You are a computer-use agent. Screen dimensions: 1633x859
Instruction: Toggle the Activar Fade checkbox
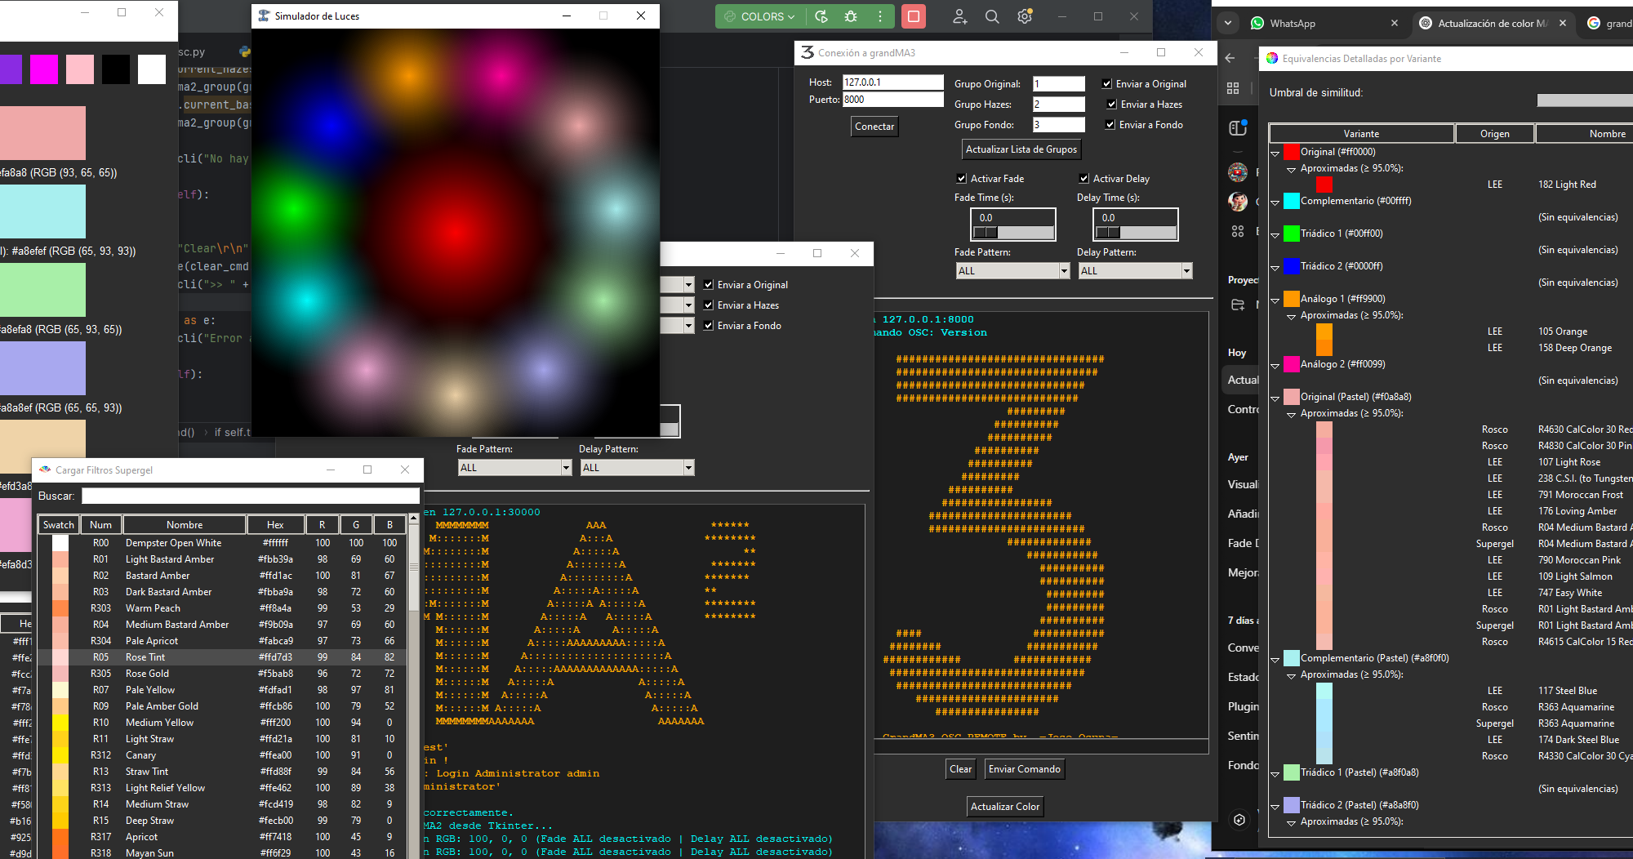(961, 179)
